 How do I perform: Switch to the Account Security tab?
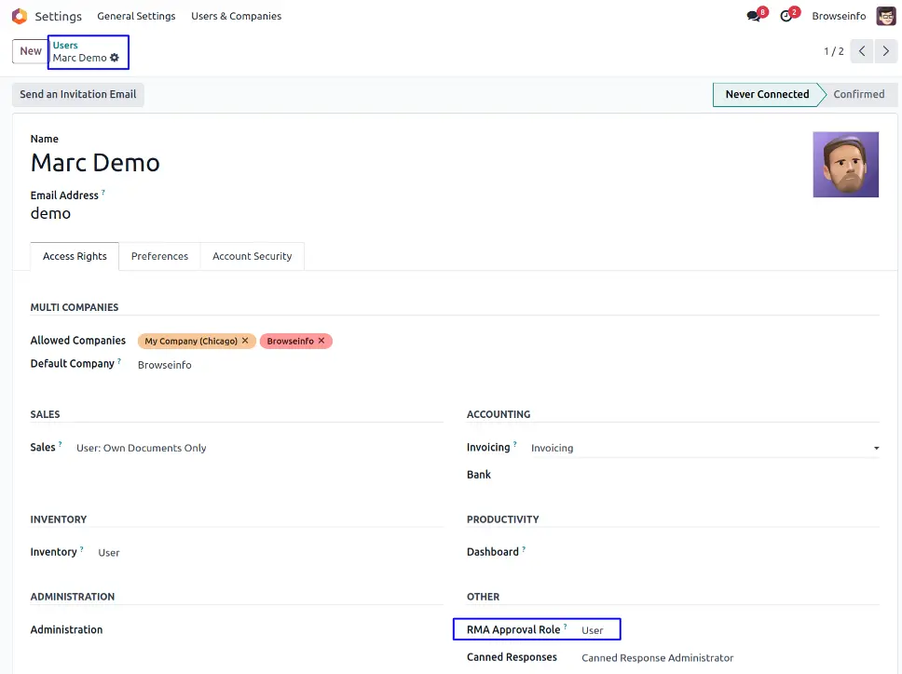(x=252, y=256)
